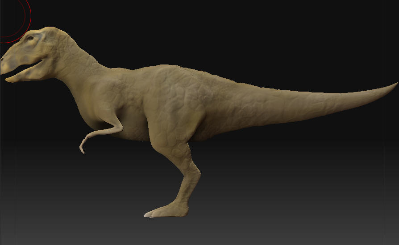Click the dinosaur's lower jaw
This screenshot has height=245, width=399.
[x=28, y=74]
